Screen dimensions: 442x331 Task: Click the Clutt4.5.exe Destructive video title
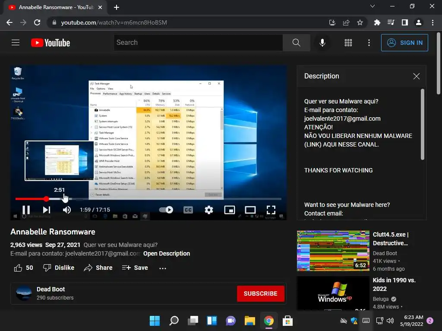(x=390, y=239)
